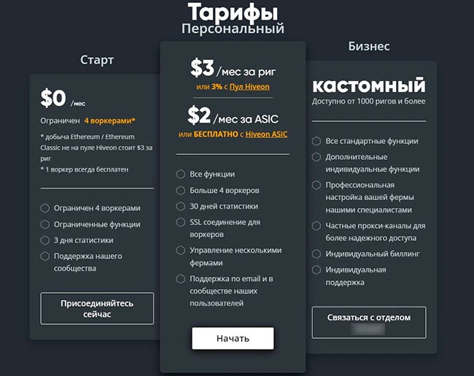The image size is (474, 376).
Task: Click hexagon icon beside "Ограничен 4 воркерами"
Action: tap(46, 208)
